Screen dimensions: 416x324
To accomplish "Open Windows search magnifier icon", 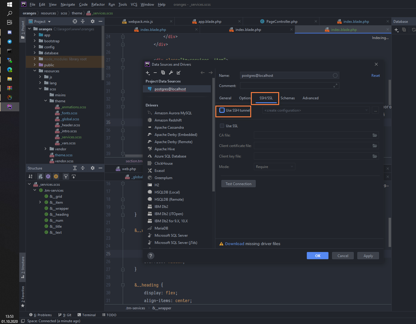I will coord(10,13).
